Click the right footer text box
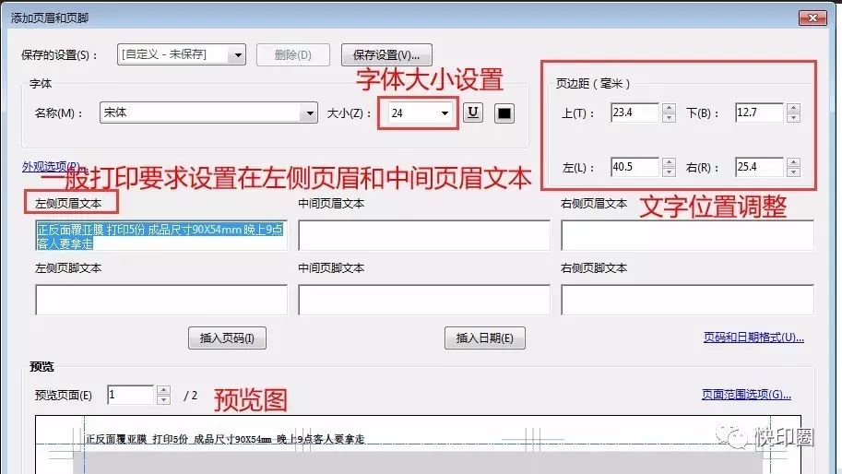 687,300
